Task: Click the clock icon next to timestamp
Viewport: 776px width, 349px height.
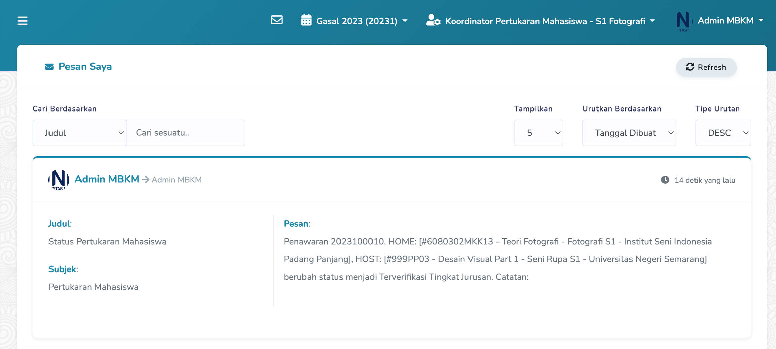Action: pyautogui.click(x=665, y=180)
